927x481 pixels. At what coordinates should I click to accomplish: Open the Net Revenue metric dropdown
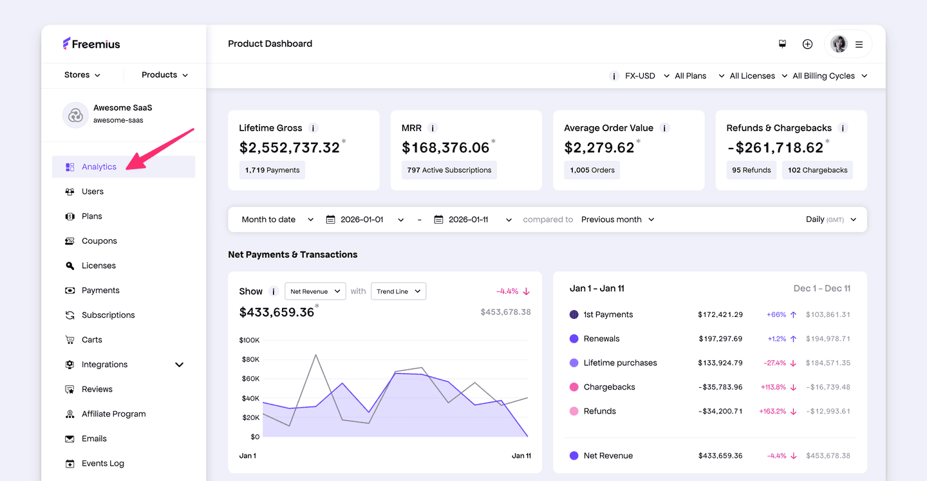click(315, 291)
